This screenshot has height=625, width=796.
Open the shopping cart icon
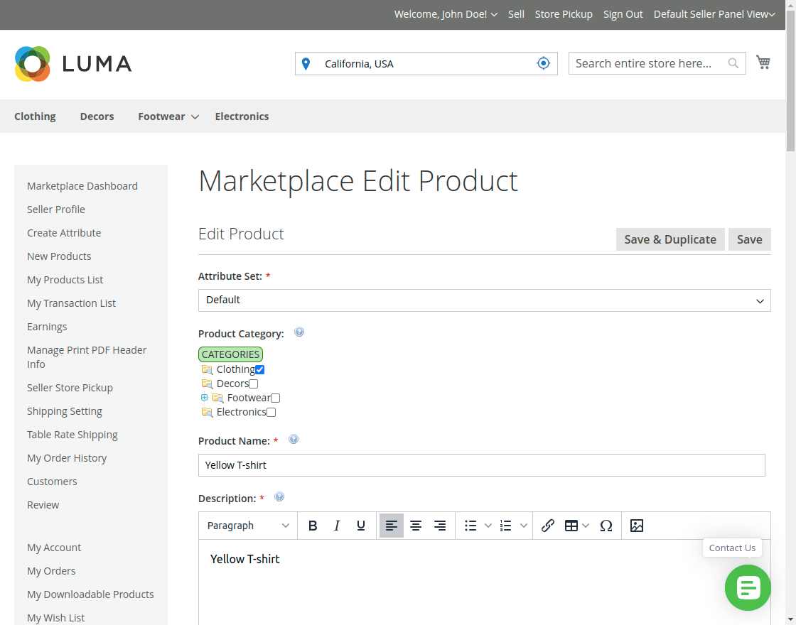pos(763,62)
